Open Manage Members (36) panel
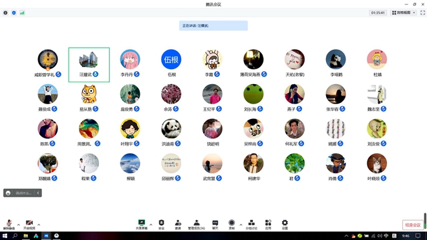The image size is (427, 240). (x=197, y=224)
